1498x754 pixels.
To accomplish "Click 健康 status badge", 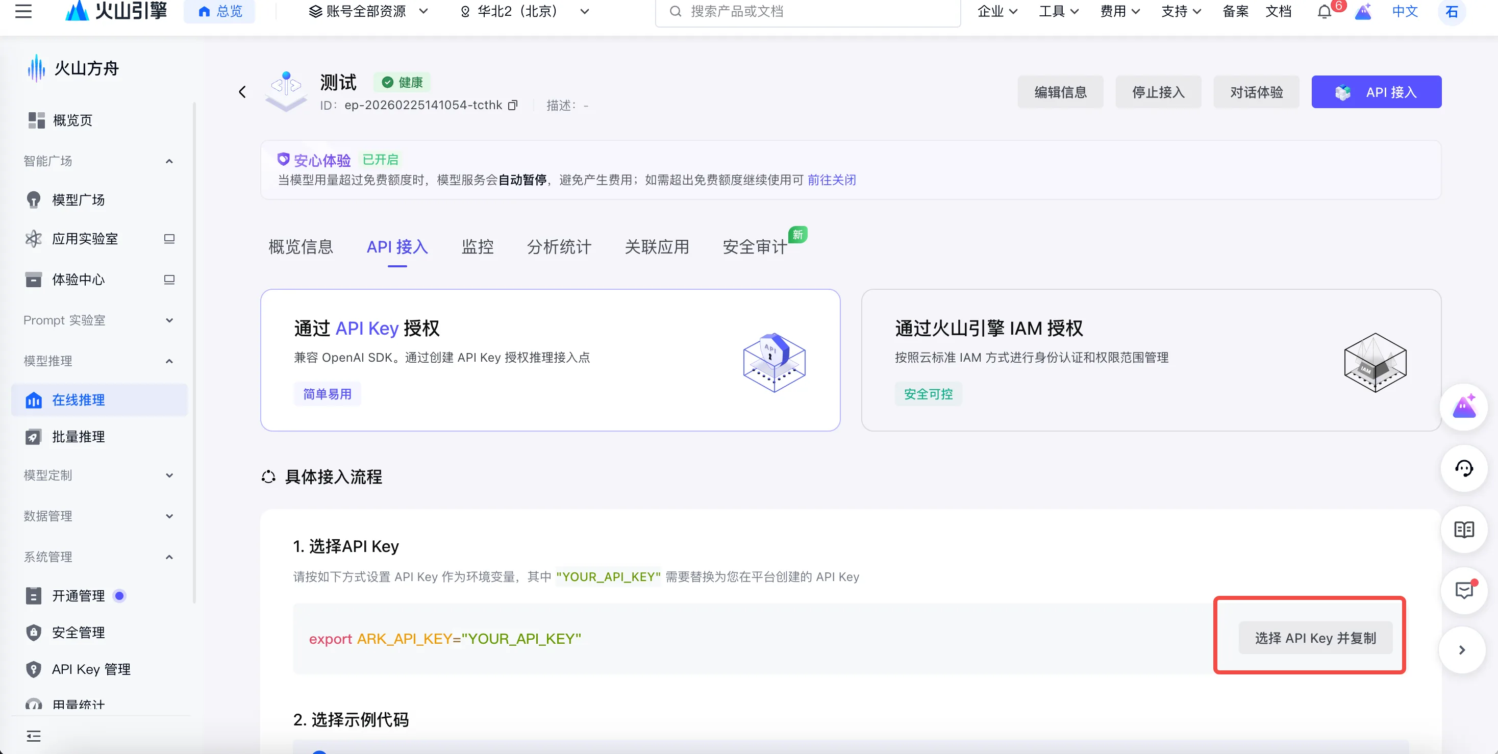I will pos(403,83).
